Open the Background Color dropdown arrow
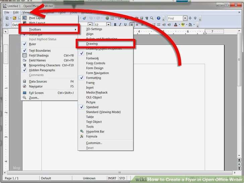Screen dimensions: 244x183 194,24
